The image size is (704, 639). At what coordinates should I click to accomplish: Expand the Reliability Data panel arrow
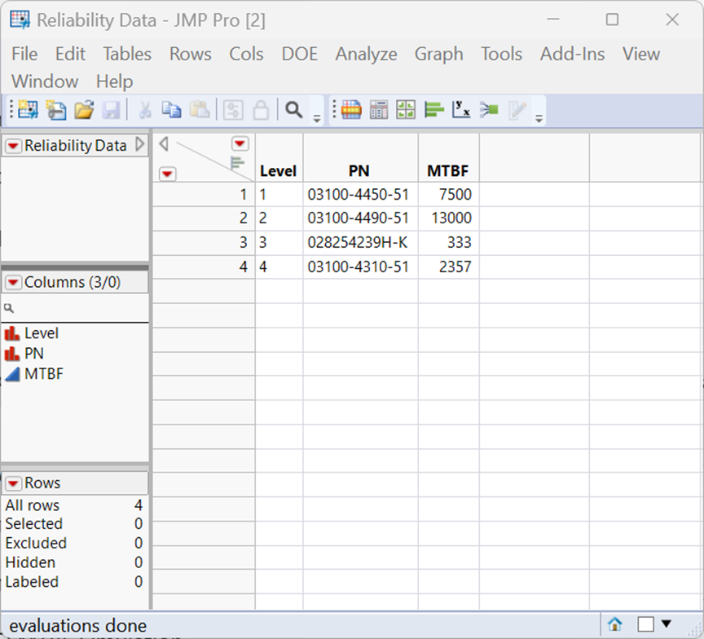(140, 145)
